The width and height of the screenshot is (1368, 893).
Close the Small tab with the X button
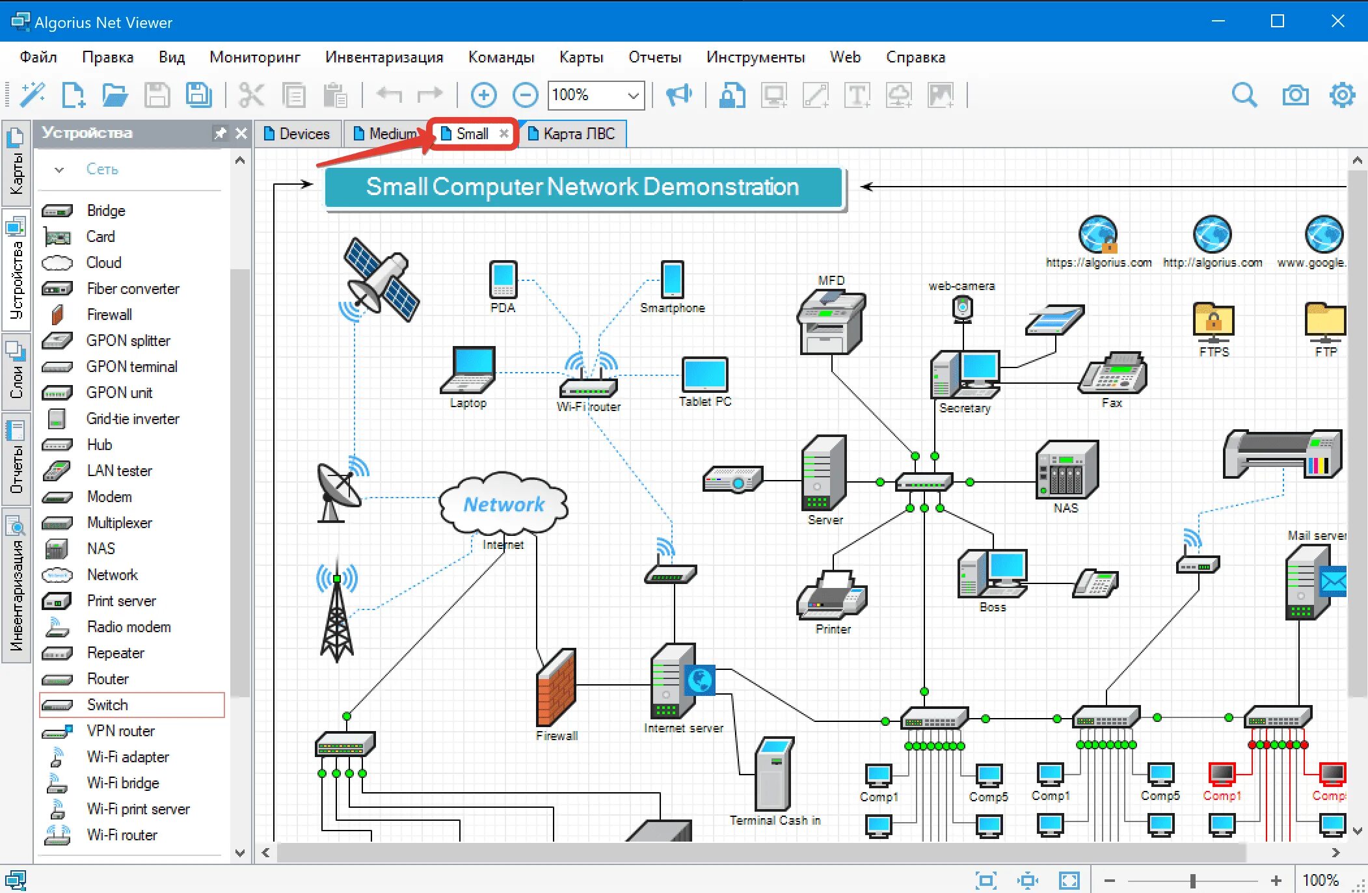(505, 133)
